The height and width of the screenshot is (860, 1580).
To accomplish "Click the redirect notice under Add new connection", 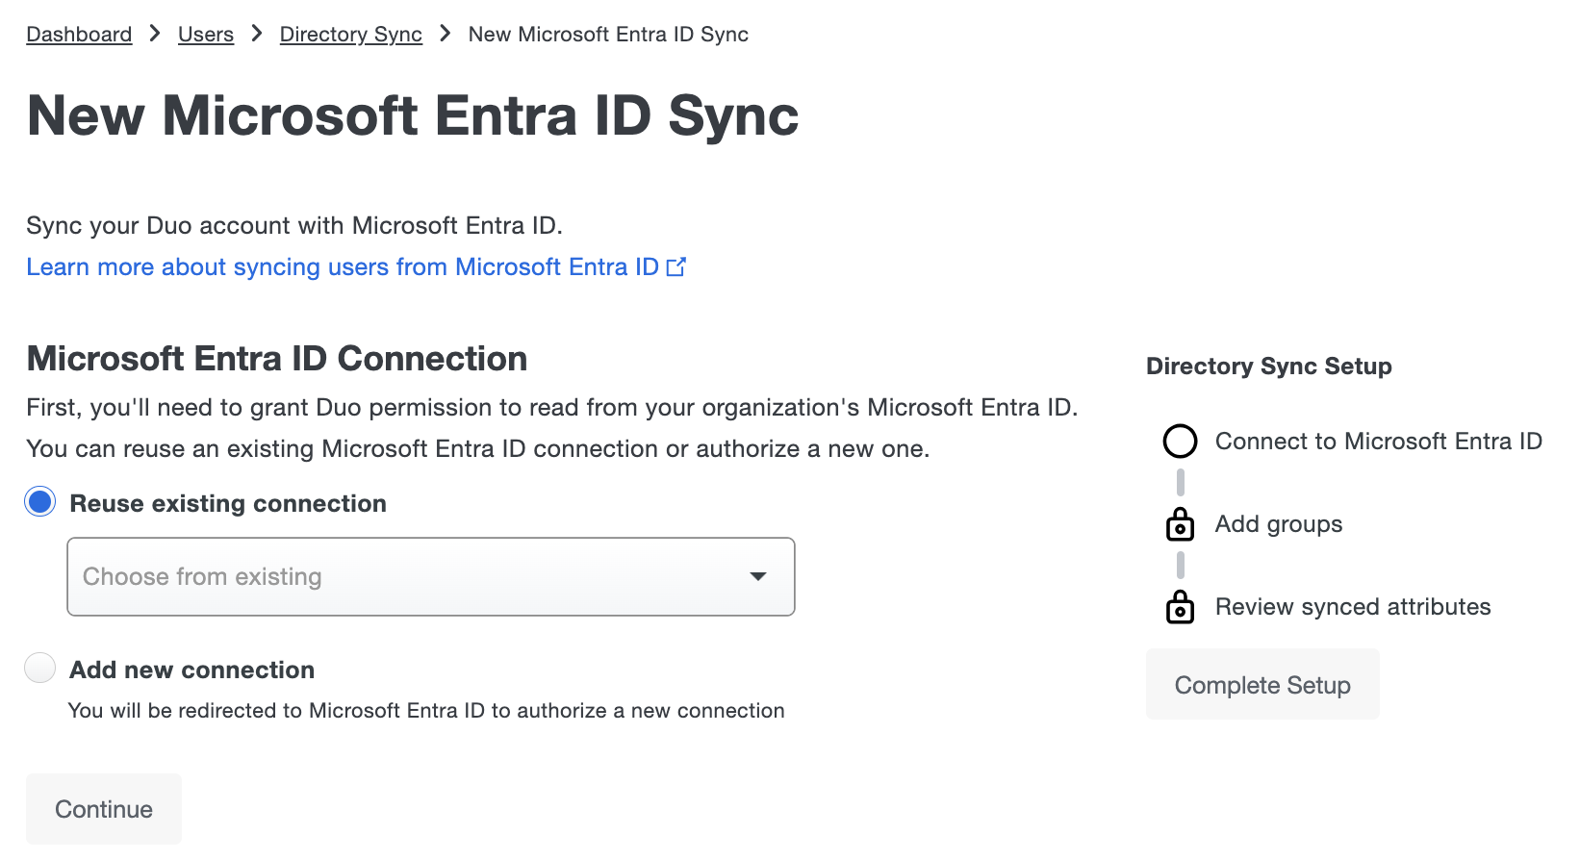I will tap(426, 711).
